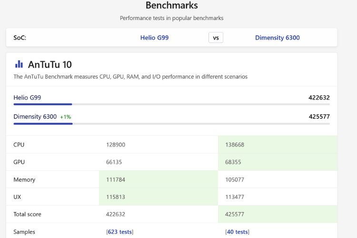Click UX value 115813
The height and width of the screenshot is (238, 357).
(x=116, y=197)
